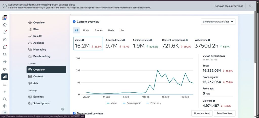This screenshot has height=118, width=259.
Task: Click the See all content button
Action: (225, 113)
